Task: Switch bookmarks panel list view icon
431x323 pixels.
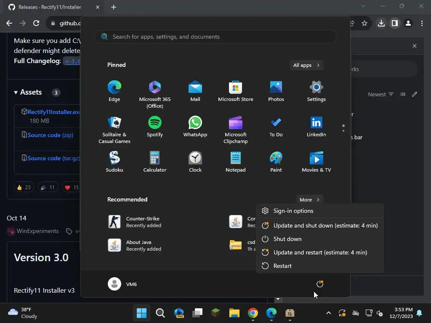Action: coord(403,95)
